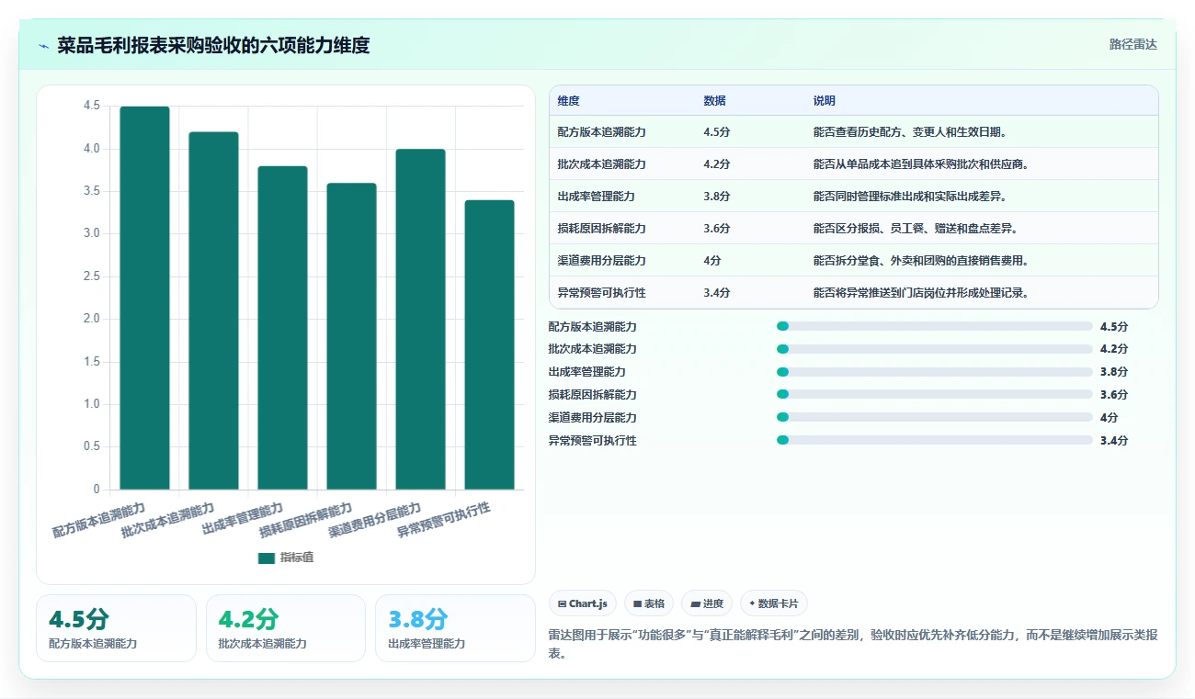Viewport: 1195px width, 699px height.
Task: Click the page title 菜品毛利报表采购验收的六项能力维度
Action: (213, 45)
